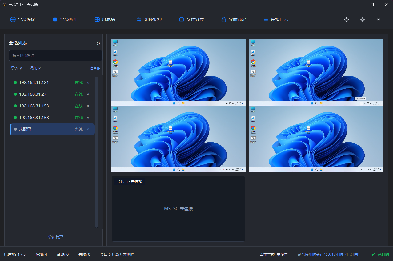Screen dimensions: 393x261
Task: Toggle theme with the sun icon
Action: [363, 19]
